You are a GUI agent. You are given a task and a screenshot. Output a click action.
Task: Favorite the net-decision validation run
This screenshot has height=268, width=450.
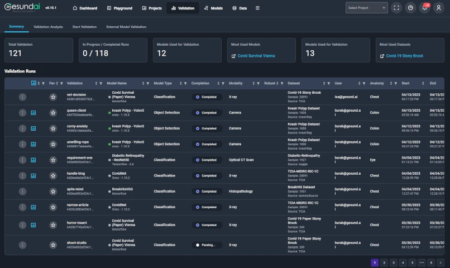tap(53, 97)
